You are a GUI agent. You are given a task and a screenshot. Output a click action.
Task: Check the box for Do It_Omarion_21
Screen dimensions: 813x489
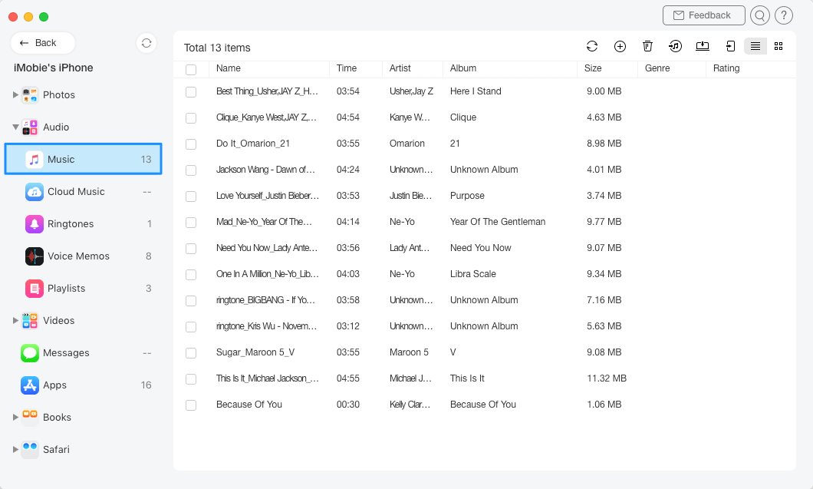click(191, 144)
